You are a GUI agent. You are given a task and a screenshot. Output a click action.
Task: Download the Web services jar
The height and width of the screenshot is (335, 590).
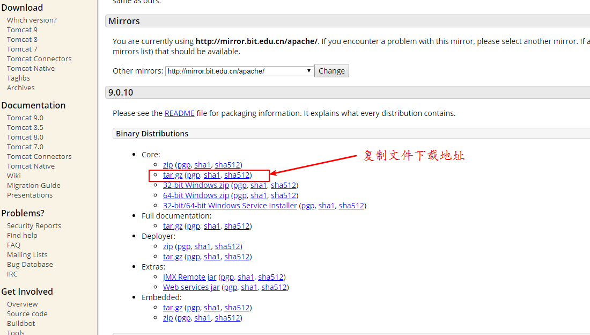[191, 287]
